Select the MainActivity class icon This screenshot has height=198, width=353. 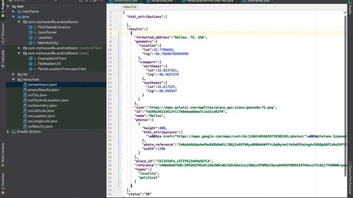click(31, 43)
